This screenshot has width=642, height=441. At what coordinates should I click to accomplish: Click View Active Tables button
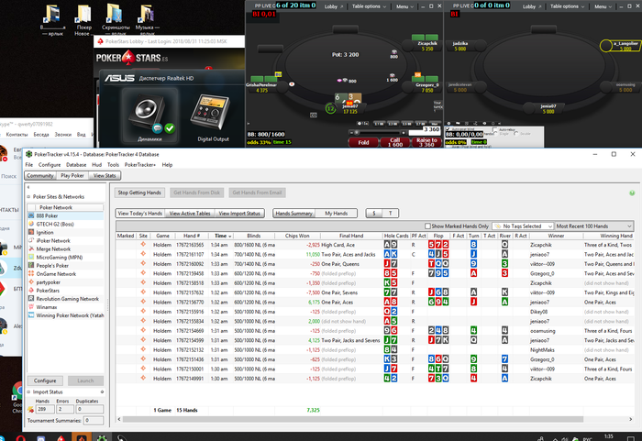(190, 214)
